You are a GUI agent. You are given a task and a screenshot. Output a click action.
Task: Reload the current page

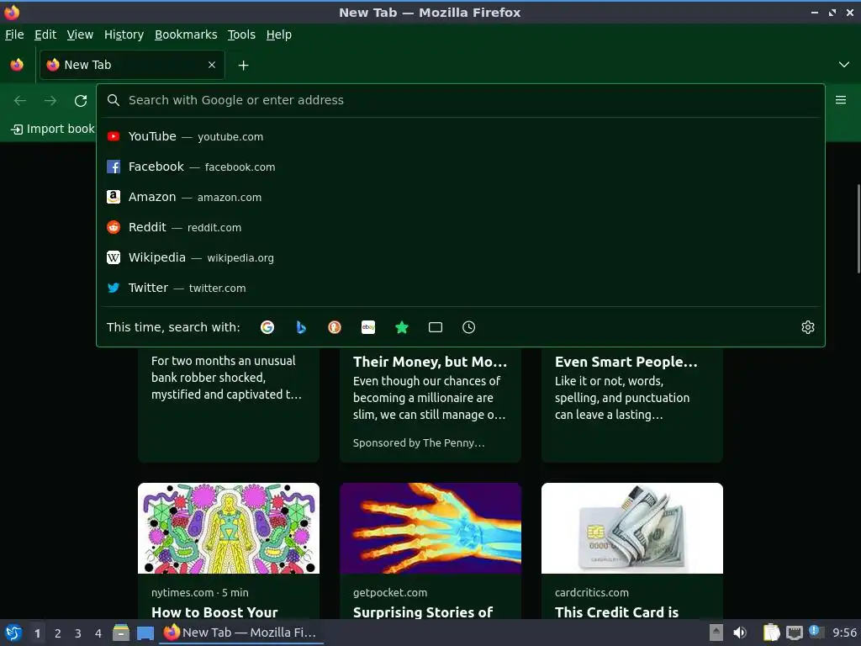[81, 101]
